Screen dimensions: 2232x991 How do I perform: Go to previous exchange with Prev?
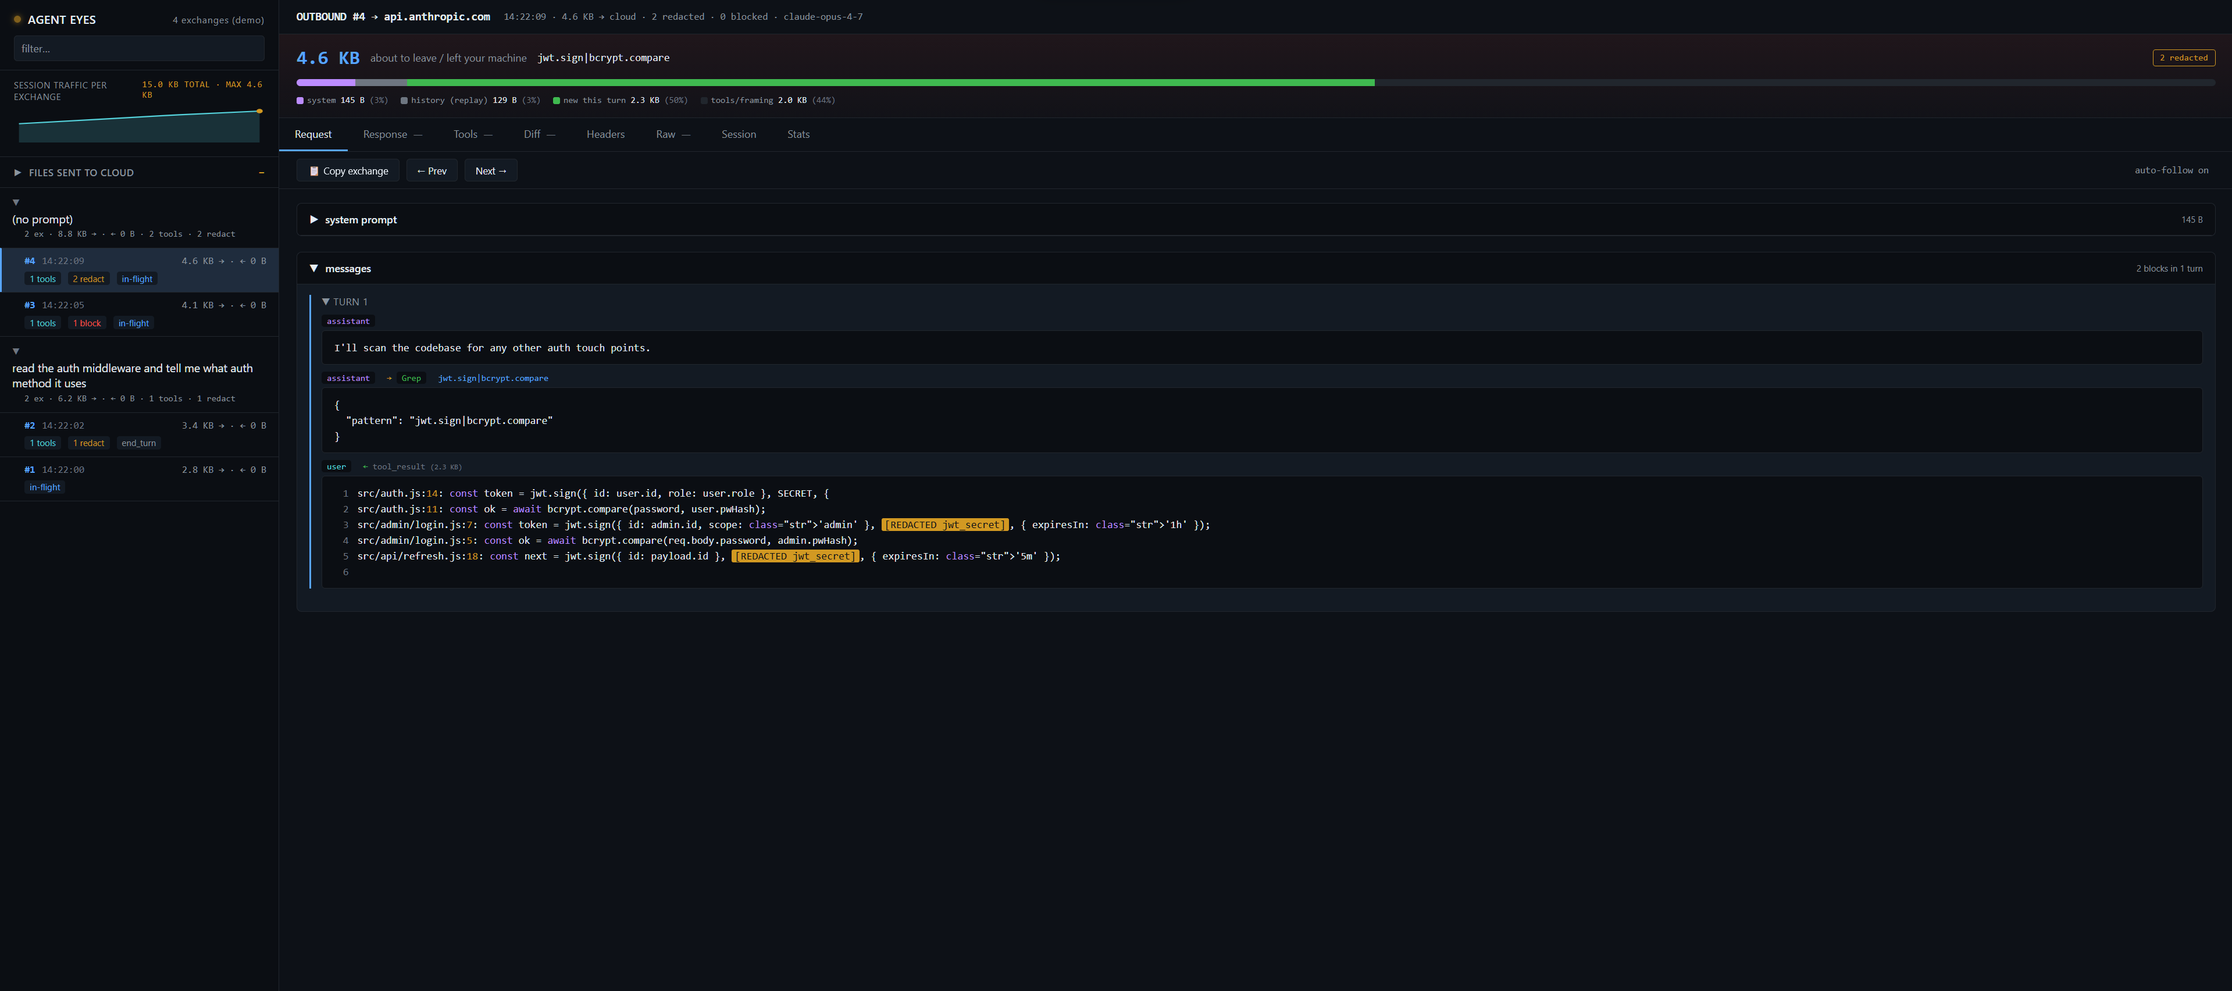(x=432, y=170)
